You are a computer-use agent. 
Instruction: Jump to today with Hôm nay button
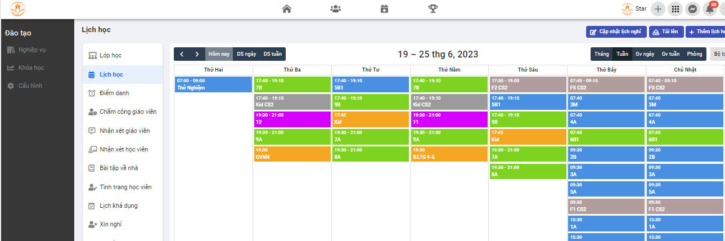coord(219,54)
